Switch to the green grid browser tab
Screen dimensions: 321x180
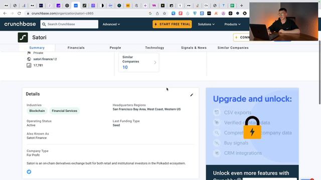click(232, 5)
